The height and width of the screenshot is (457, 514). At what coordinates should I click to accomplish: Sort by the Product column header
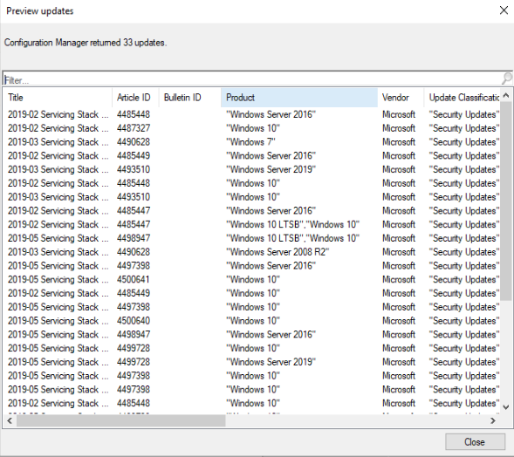pos(299,98)
